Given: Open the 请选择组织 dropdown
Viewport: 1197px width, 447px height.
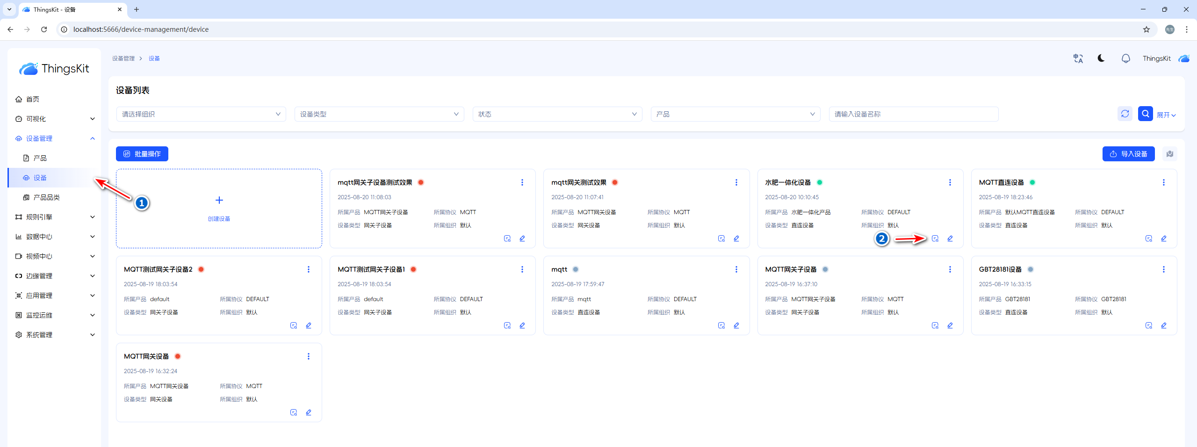Looking at the screenshot, I should click(201, 114).
